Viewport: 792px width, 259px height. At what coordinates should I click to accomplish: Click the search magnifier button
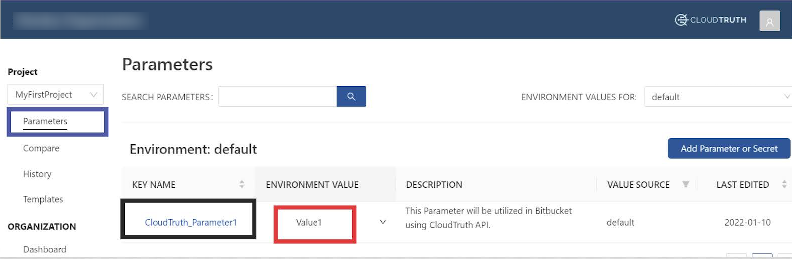pyautogui.click(x=351, y=96)
